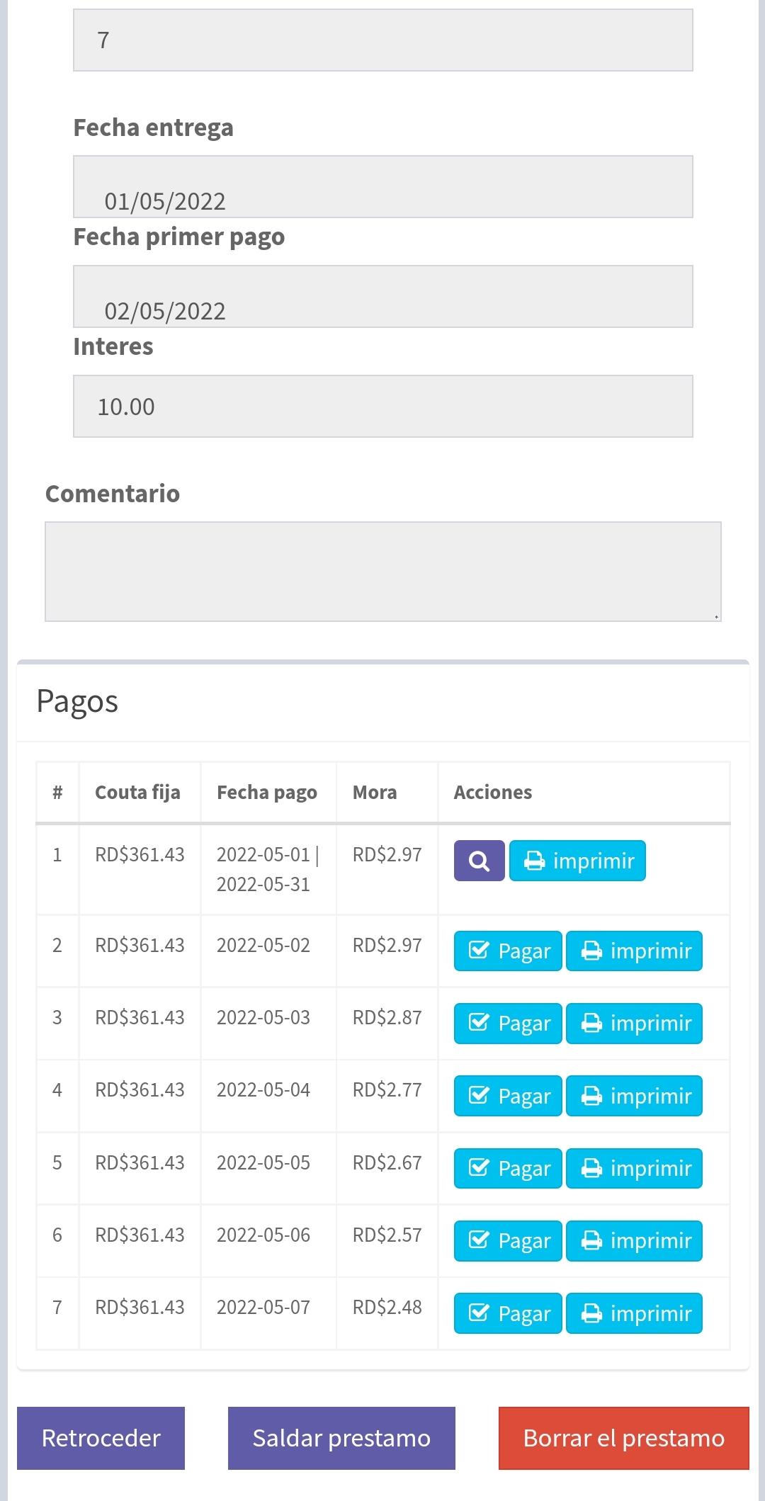The height and width of the screenshot is (1501, 765).
Task: Go back using the Retroceder button
Action: tap(101, 1438)
